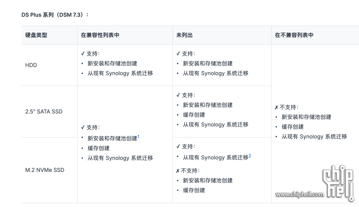Viewport: 359px width, 207px height.
Task: Click footnote 1 link after 新安装和存储池创建
Action: 138,137
